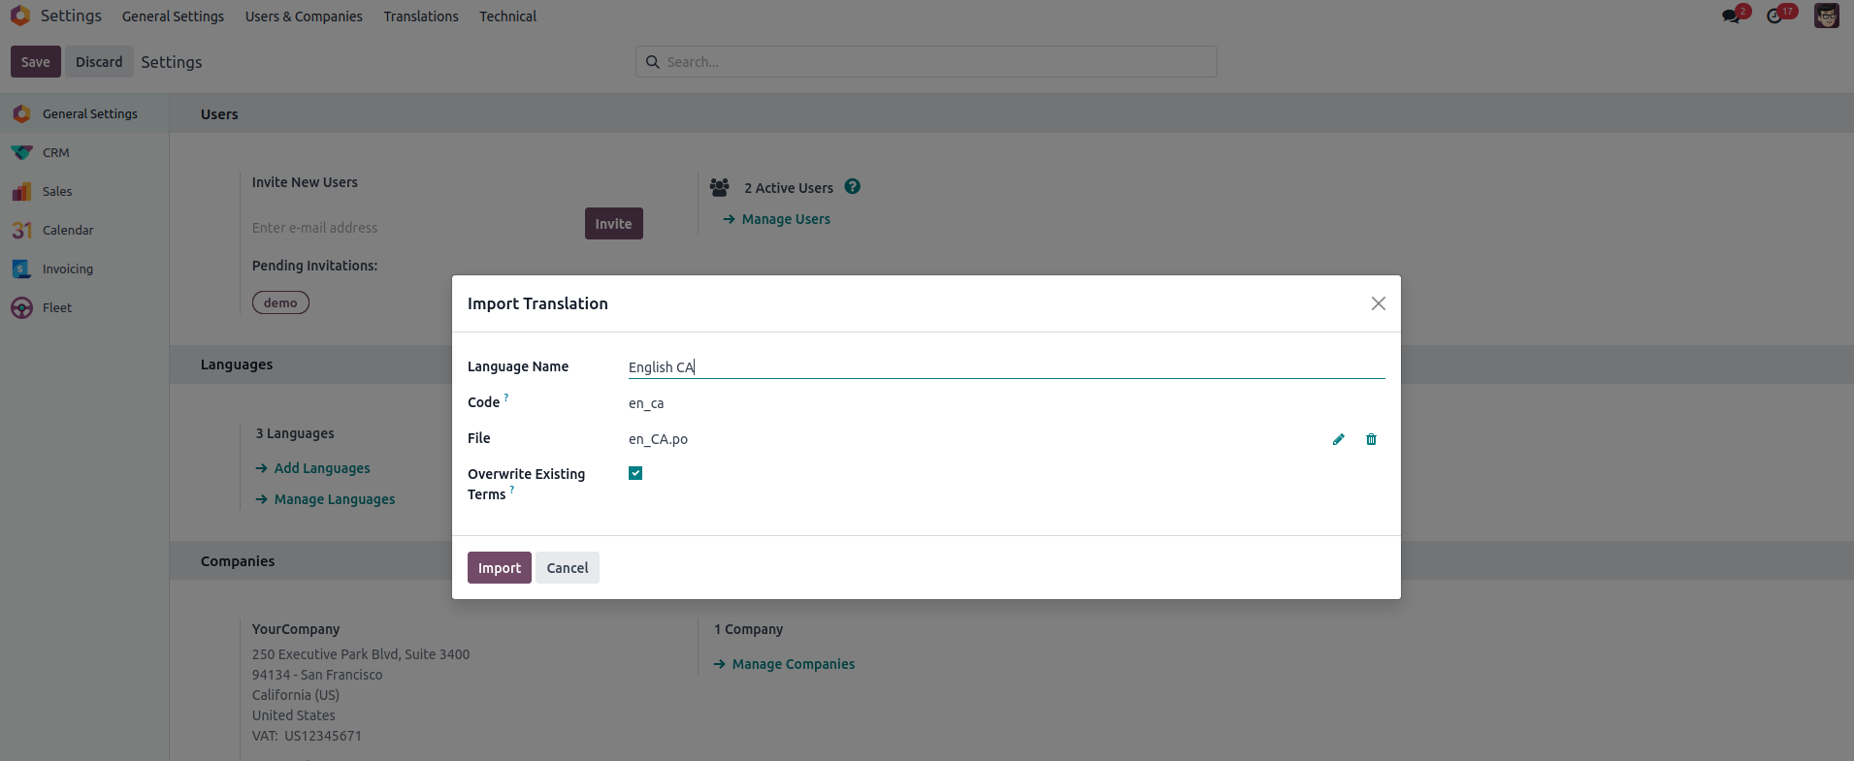Open General Settings menu item

(x=173, y=16)
